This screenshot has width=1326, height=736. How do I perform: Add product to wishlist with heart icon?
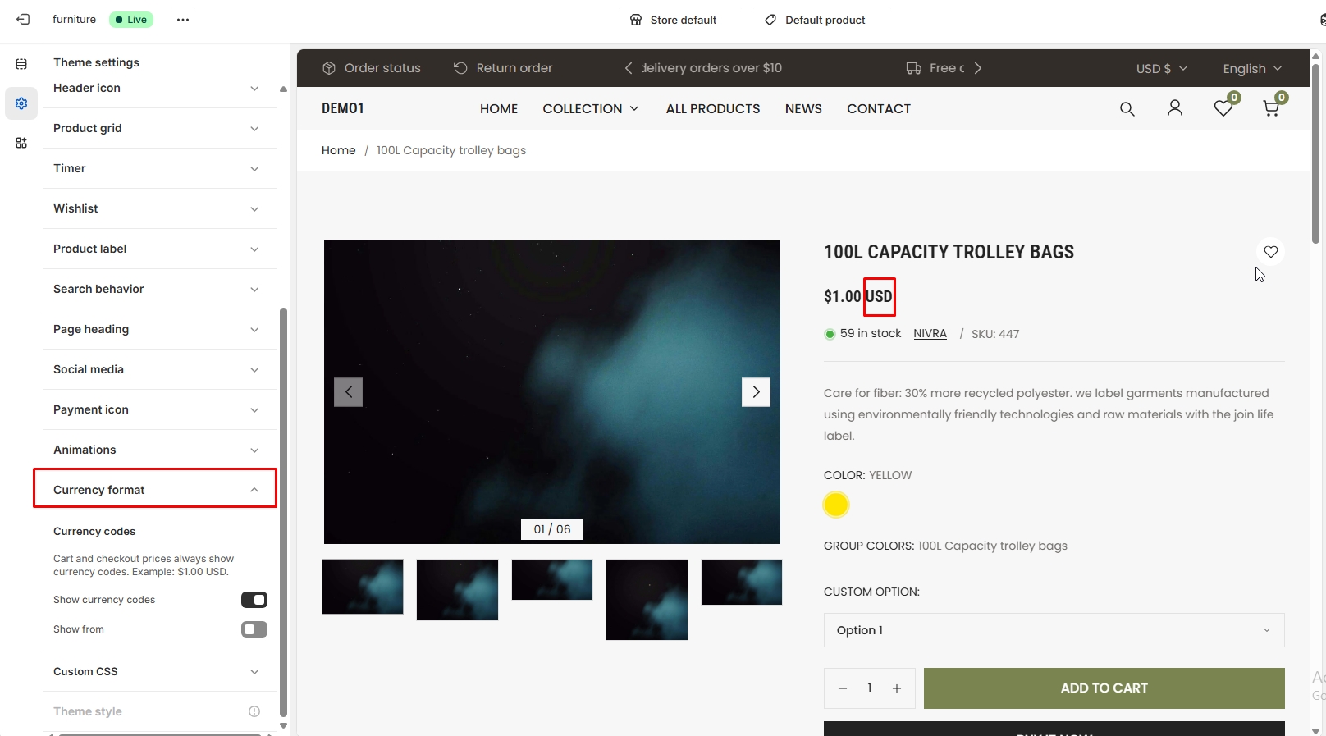[1270, 252]
